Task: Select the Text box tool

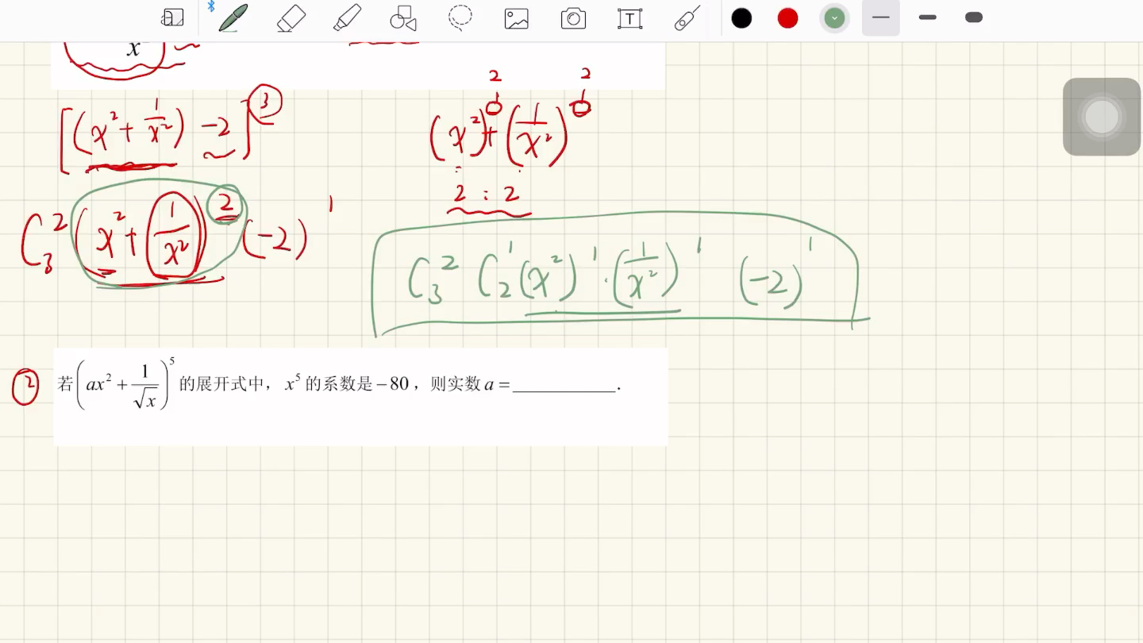Action: [629, 17]
